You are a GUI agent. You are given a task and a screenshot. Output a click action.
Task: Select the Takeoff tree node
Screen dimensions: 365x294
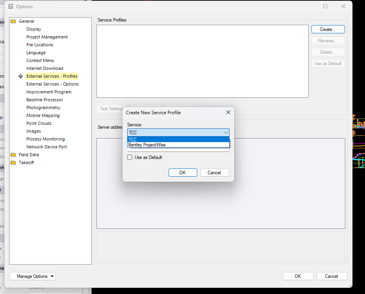click(x=26, y=163)
